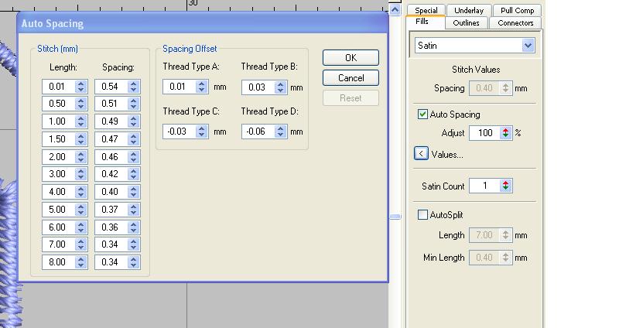619x328 pixels.
Task: Adjust the Thread Type C spinner arrows
Action: [x=202, y=132]
